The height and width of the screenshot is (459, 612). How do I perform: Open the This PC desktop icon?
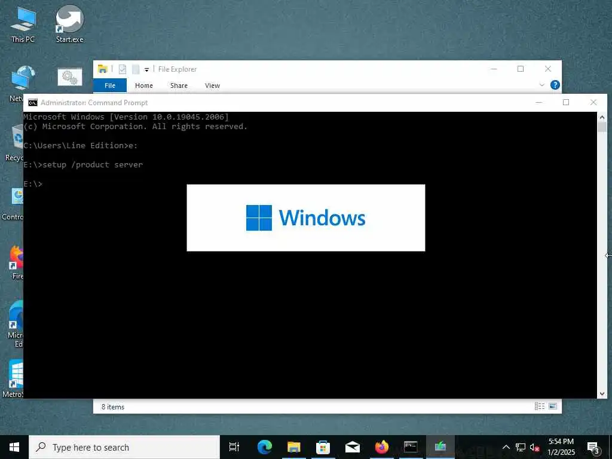point(23,24)
